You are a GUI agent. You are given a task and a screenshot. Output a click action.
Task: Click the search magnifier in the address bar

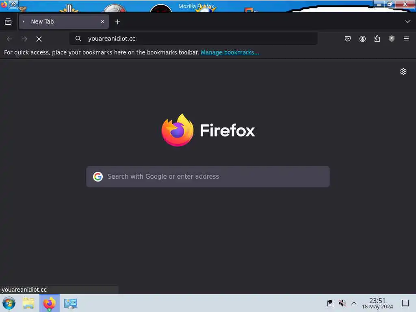[78, 39]
